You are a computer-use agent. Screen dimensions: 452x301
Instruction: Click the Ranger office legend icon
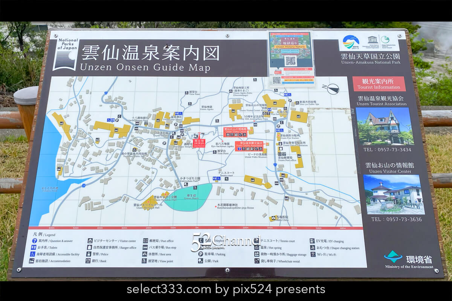pos(90,248)
